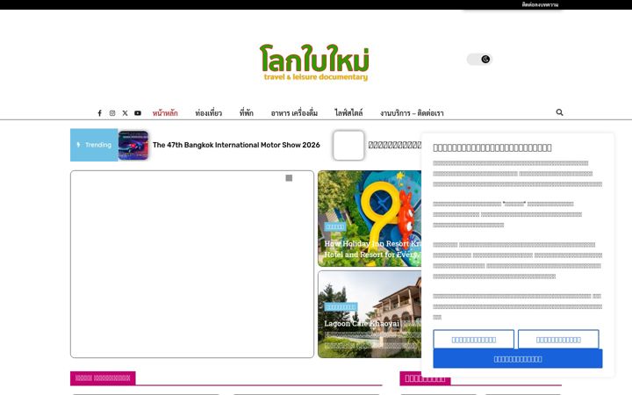Click the search magnifier icon
Screen dimensions: 632x395
tap(559, 112)
